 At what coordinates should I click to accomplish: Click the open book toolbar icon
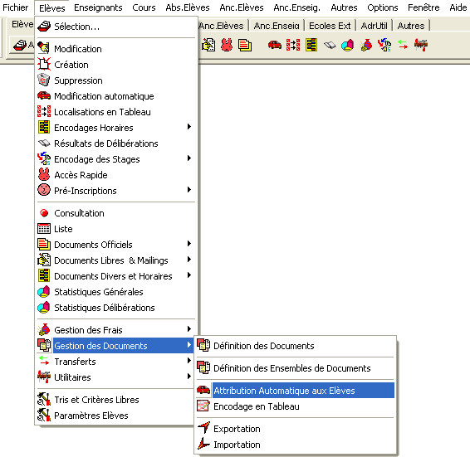point(330,46)
